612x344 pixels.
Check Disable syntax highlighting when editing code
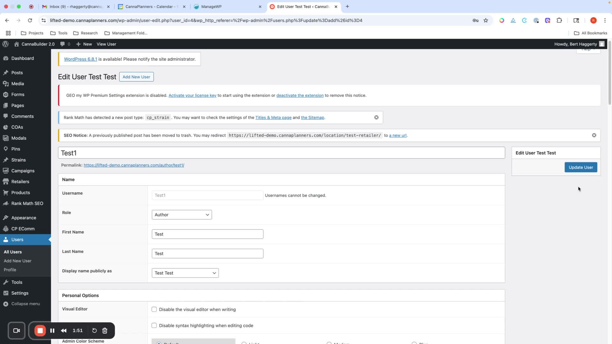tap(154, 326)
